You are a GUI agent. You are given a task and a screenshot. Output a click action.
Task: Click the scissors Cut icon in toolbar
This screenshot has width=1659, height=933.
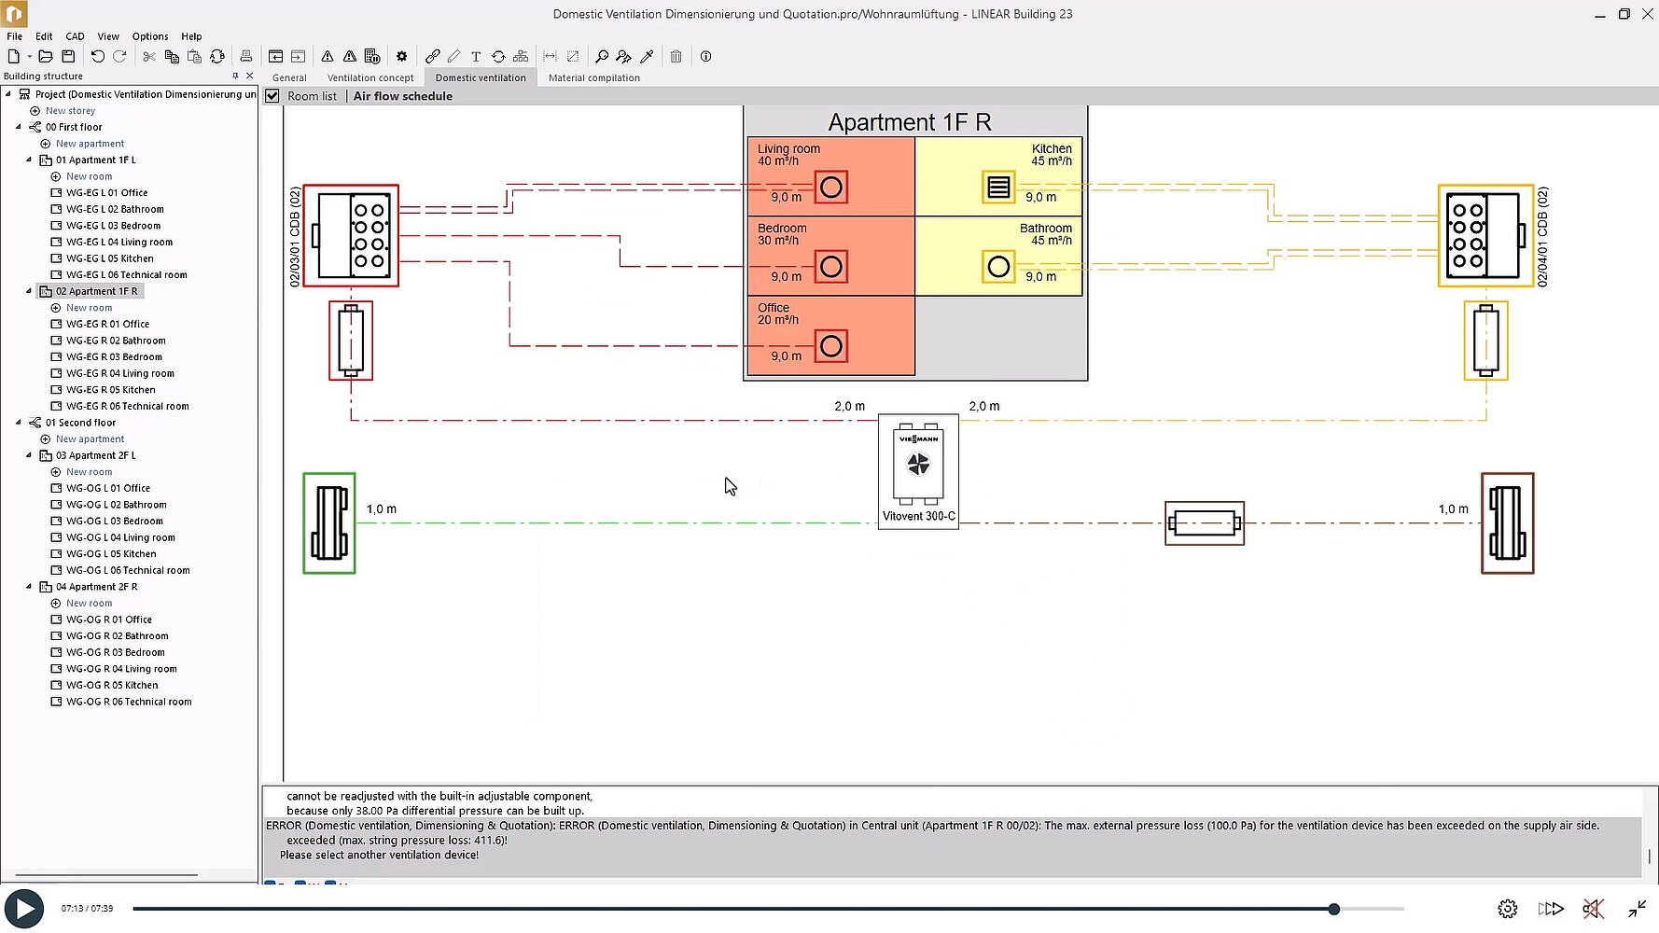point(149,57)
